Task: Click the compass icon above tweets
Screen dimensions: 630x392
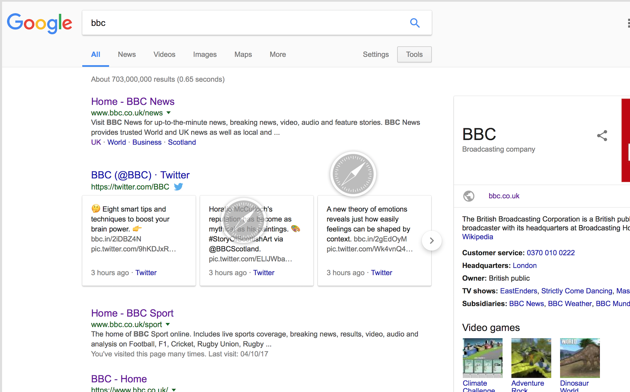Action: point(353,174)
